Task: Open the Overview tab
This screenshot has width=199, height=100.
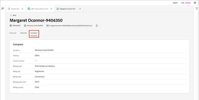Action: [x=13, y=33]
